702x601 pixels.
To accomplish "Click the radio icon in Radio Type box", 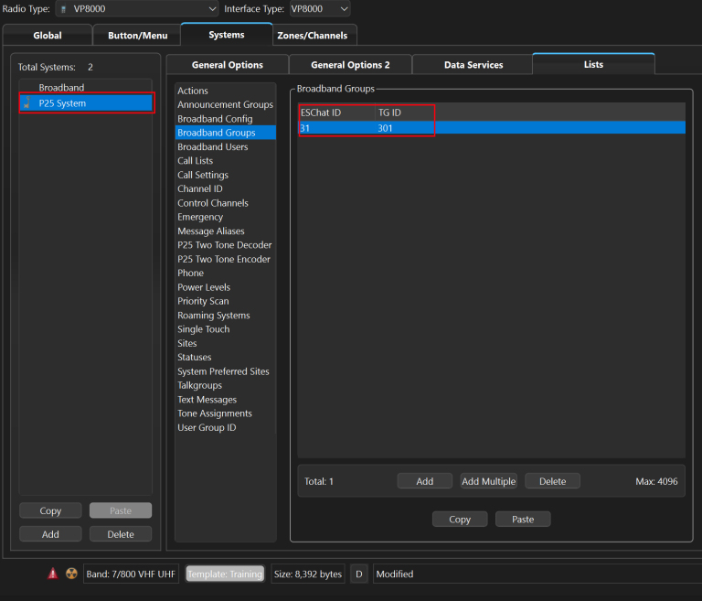I will click(x=64, y=9).
